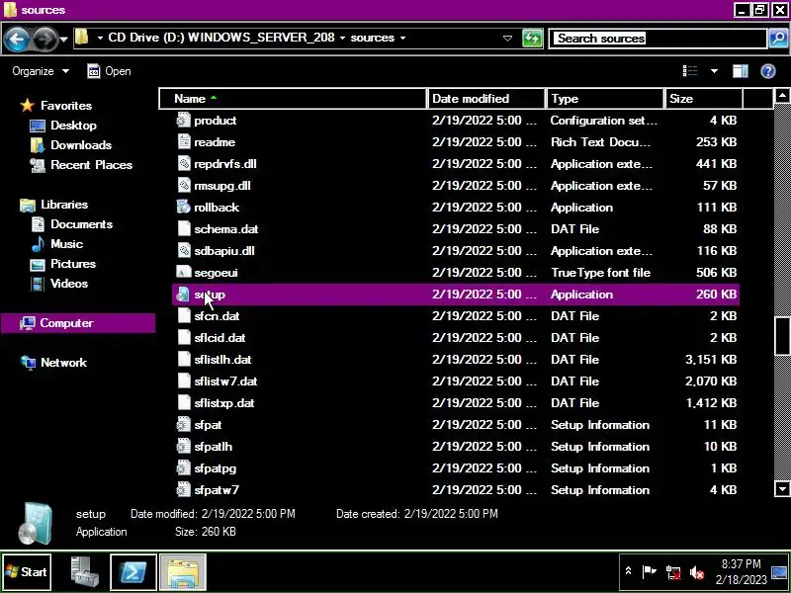Click the scroll down arrow

click(782, 488)
